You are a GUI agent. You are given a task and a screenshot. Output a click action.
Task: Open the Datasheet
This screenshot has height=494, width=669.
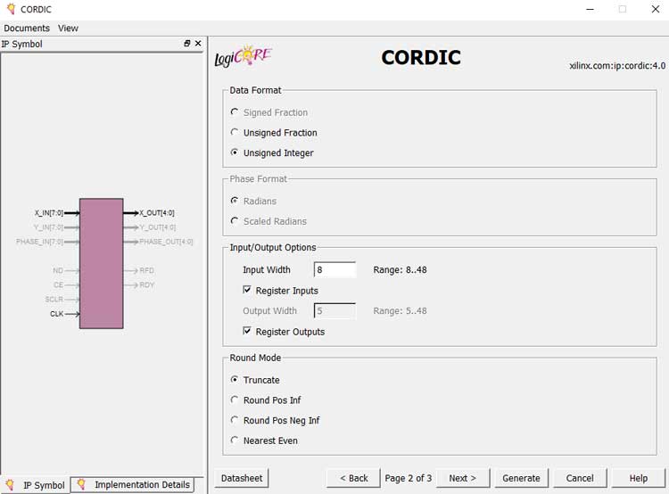coord(242,478)
